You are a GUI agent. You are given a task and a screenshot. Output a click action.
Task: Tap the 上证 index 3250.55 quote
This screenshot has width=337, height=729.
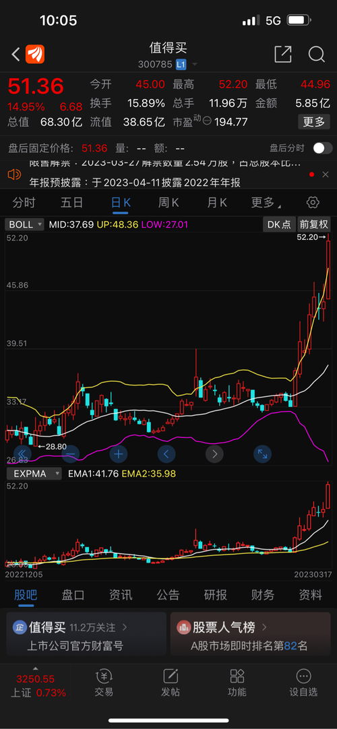pyautogui.click(x=35, y=678)
